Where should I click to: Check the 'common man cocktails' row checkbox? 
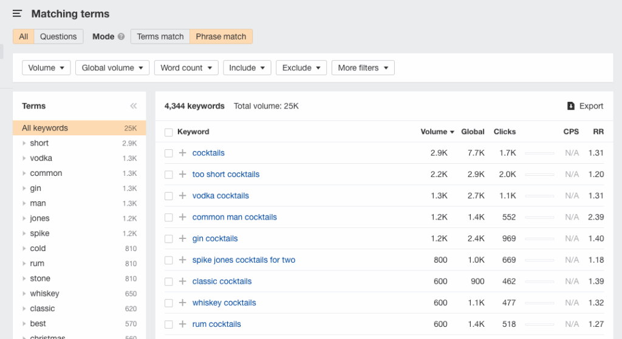tap(169, 218)
